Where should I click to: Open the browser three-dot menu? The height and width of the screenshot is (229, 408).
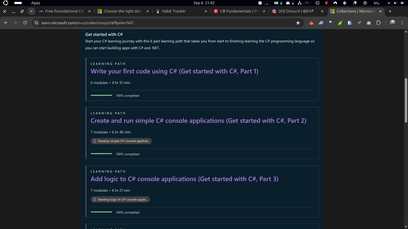click(402, 23)
